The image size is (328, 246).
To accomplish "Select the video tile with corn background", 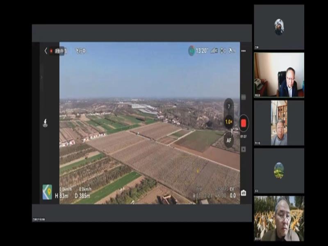I will [279, 219].
